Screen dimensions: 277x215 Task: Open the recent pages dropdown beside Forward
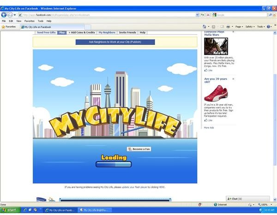point(15,15)
